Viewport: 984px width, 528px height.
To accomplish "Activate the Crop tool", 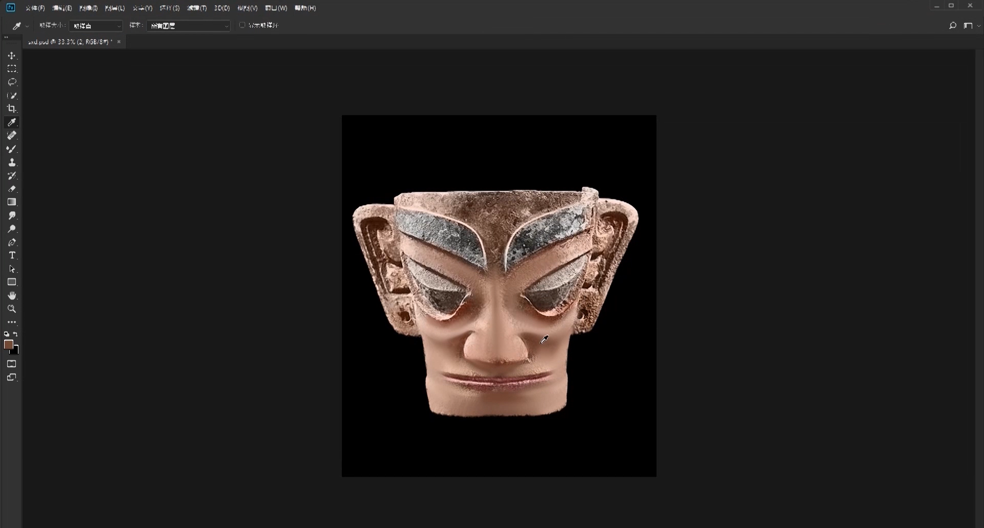I will coord(12,109).
